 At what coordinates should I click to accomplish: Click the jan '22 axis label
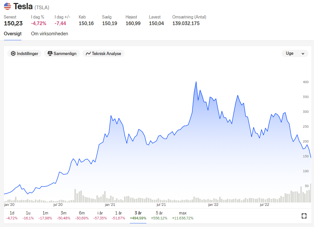tap(213, 205)
